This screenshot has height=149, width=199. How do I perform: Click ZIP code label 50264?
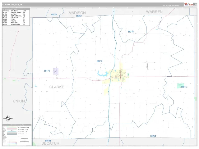point(153,136)
